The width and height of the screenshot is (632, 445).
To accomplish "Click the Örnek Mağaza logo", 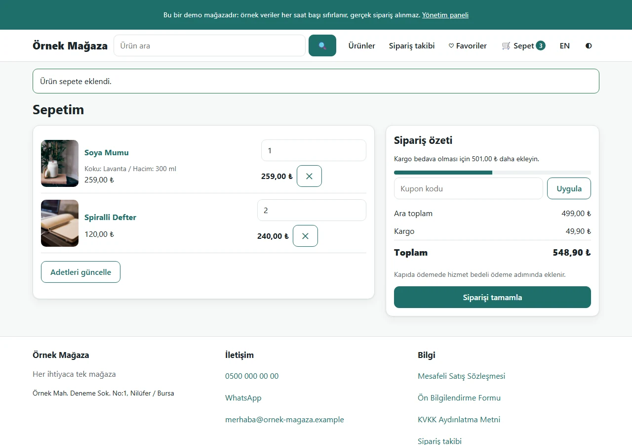I will (x=70, y=45).
